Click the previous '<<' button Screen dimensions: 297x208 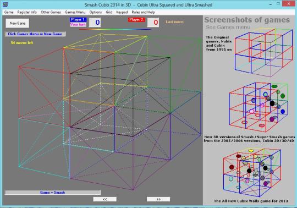pyautogui.click(x=105, y=199)
